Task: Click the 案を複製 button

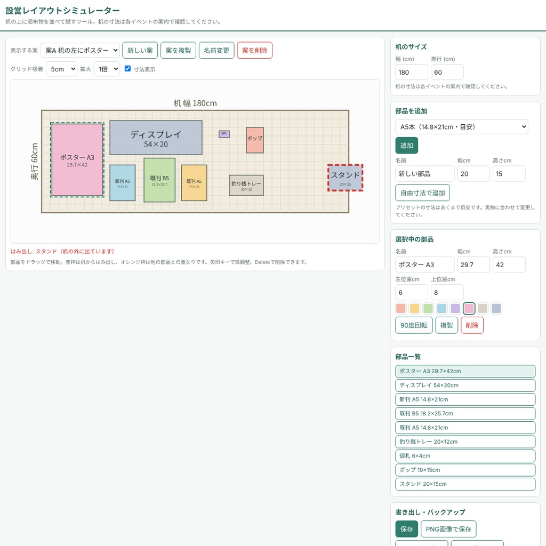Action: pos(178,50)
